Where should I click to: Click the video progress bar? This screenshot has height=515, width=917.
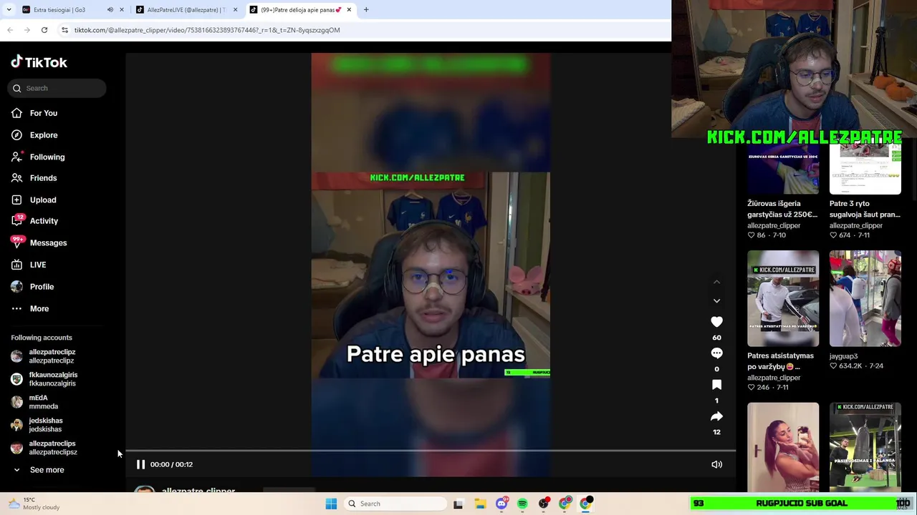(x=431, y=451)
